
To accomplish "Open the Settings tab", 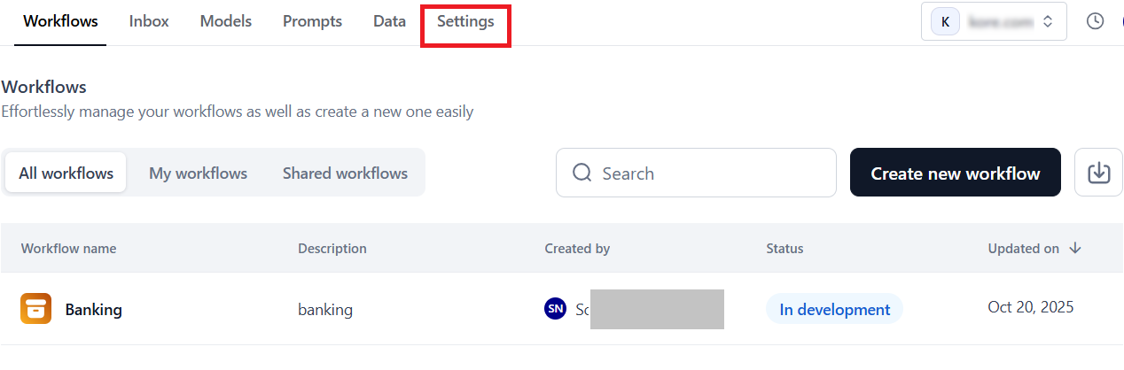I will 465,21.
